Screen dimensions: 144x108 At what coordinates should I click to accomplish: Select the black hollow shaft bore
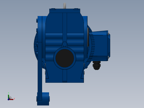click(x=65, y=58)
